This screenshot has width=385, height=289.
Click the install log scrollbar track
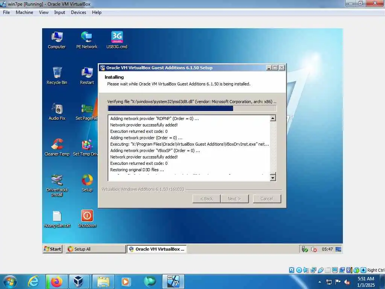point(273,147)
